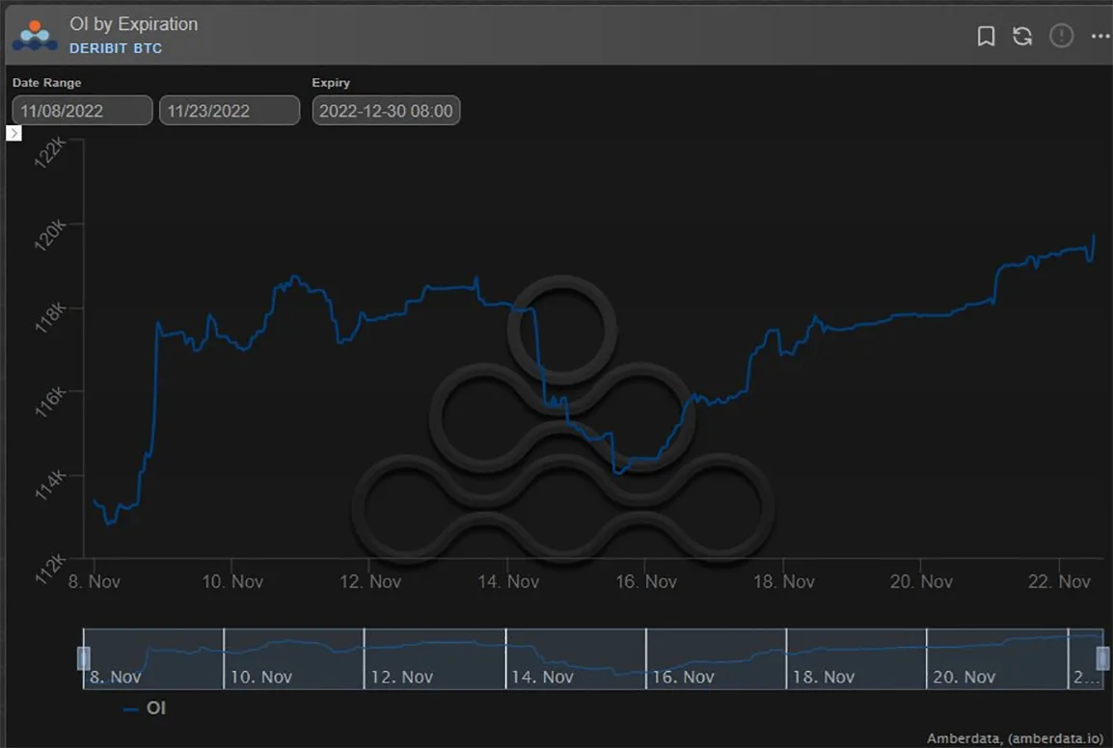Click the 8. Nov x-axis label
Viewport: 1113px width, 748px height.
(94, 582)
